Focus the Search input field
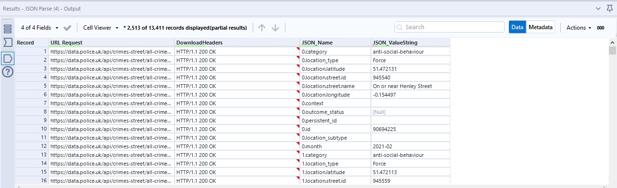Screen dimensions: 617x188 click(x=449, y=27)
